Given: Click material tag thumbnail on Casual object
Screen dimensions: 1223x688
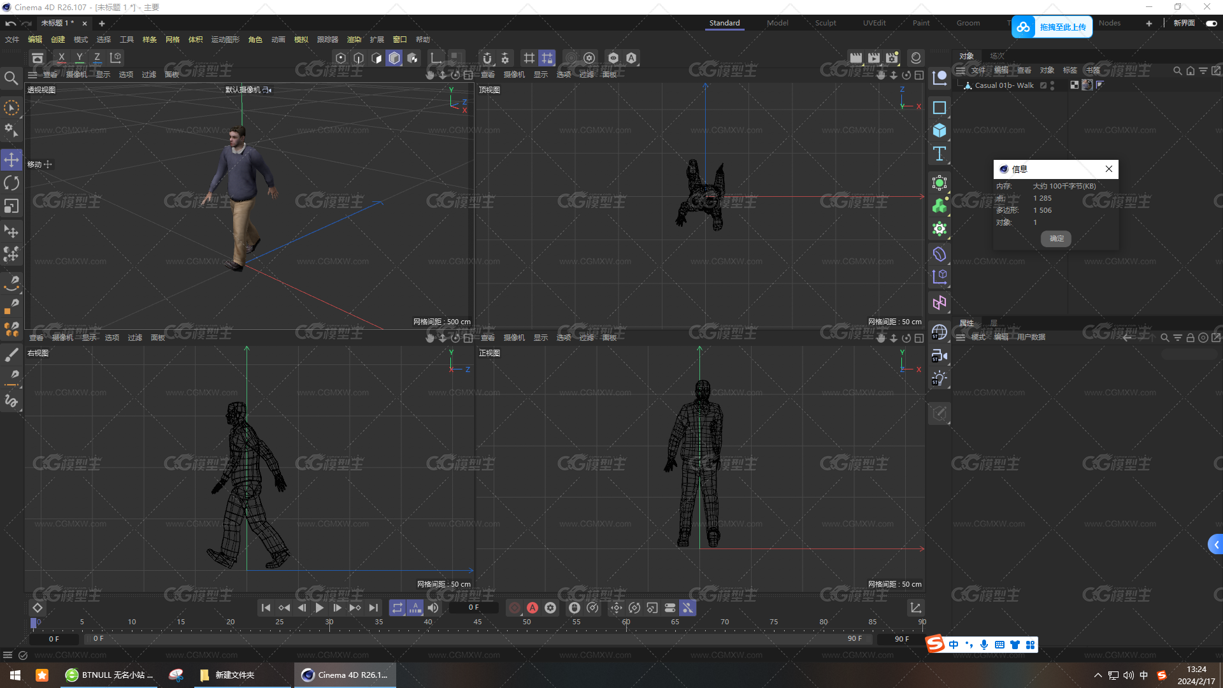Looking at the screenshot, I should pos(1087,85).
